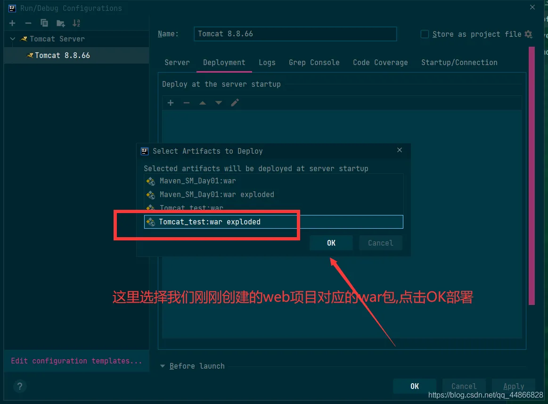The image size is (548, 404).
Task: Select Tomcat 8.8.66 configuration in tree
Action: [x=76, y=55]
